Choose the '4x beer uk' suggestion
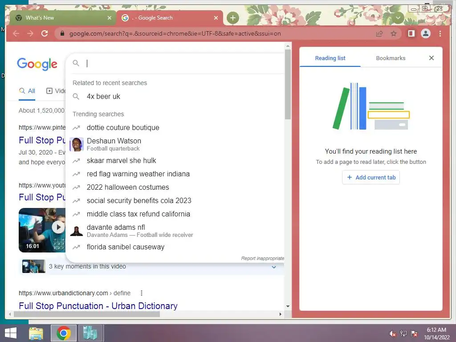Image resolution: width=456 pixels, height=342 pixels. click(x=175, y=97)
